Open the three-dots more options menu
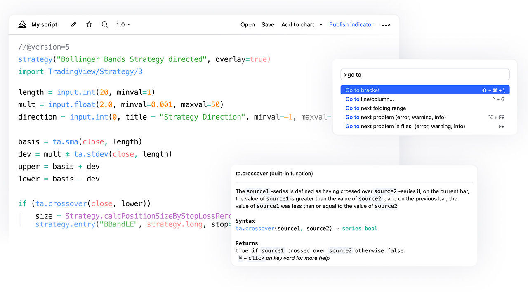Image resolution: width=528 pixels, height=297 pixels. (386, 25)
